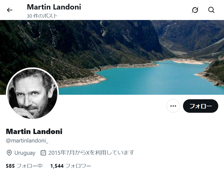The image size is (224, 171).
Task: Click the @martinlandoni_ handle
Action: click(27, 141)
